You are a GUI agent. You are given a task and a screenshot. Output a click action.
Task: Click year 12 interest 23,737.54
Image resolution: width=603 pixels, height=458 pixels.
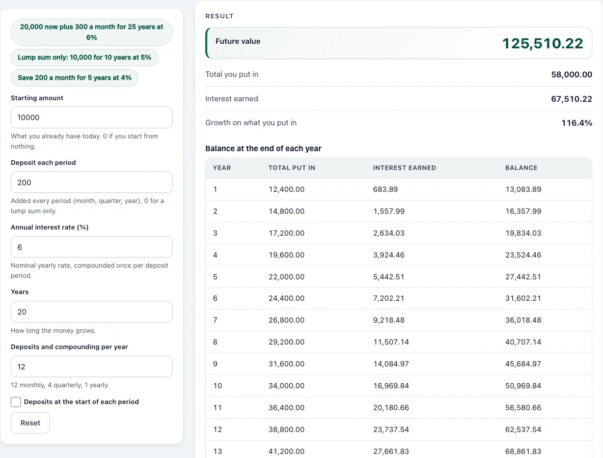391,430
